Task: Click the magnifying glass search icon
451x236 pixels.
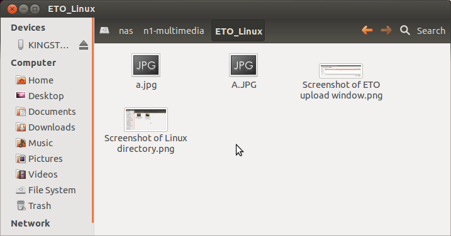Action: 405,30
